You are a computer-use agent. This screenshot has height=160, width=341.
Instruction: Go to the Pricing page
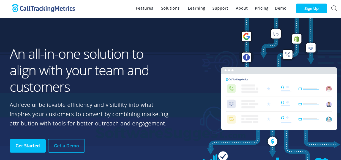[262, 8]
